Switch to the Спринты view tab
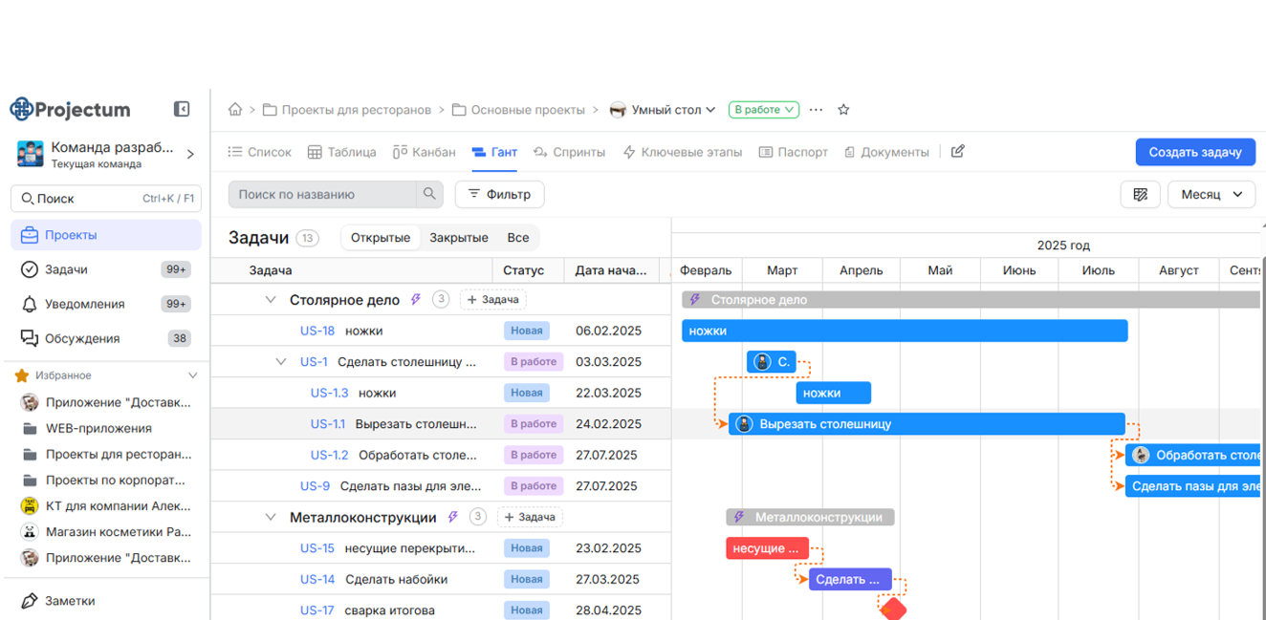Image resolution: width=1266 pixels, height=620 pixels. click(570, 152)
